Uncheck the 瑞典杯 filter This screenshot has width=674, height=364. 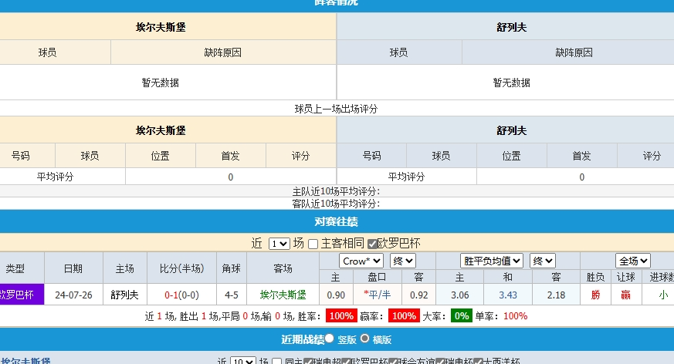439,362
